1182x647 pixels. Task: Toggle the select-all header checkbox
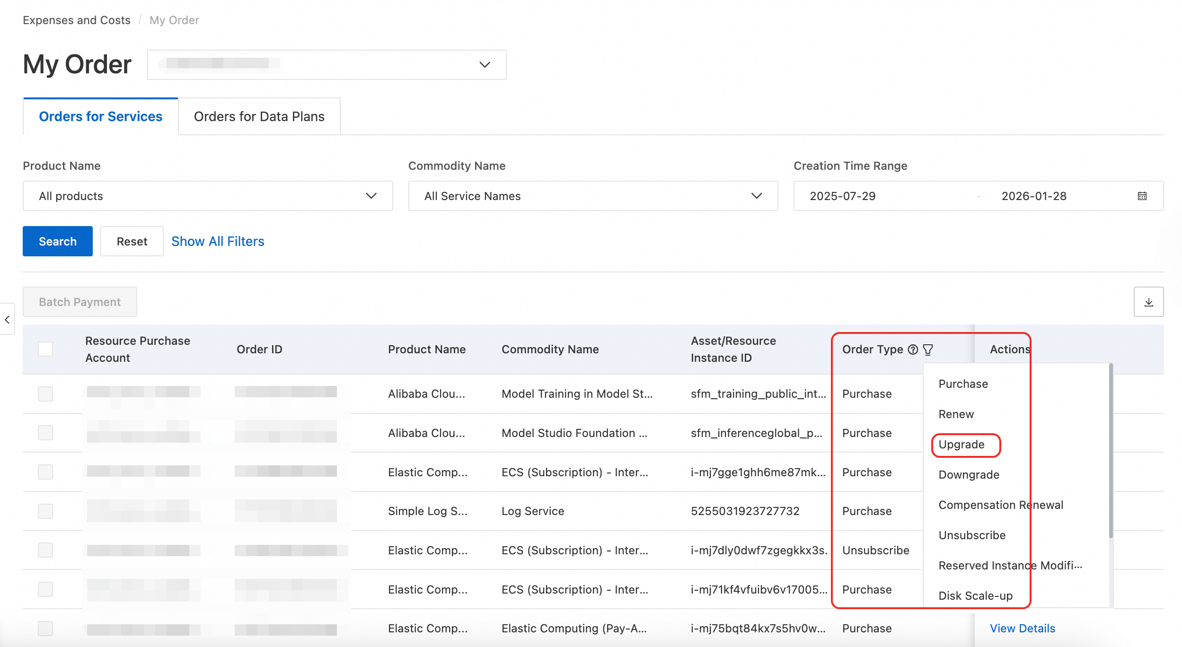[x=45, y=349]
